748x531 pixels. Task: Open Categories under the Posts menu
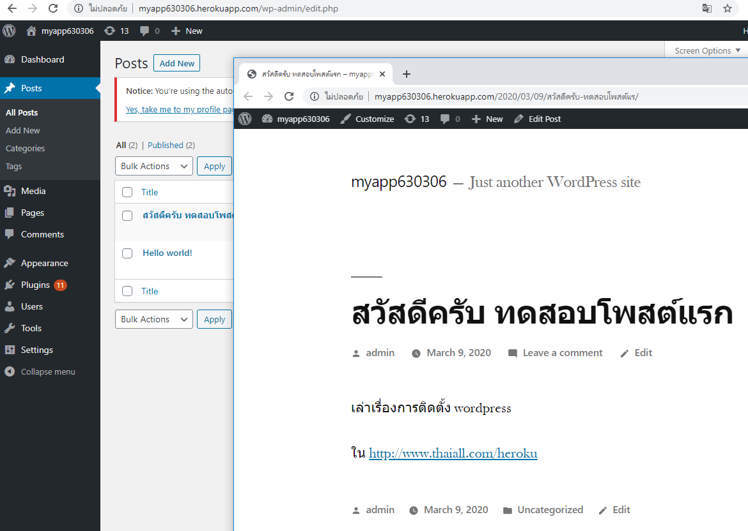click(25, 148)
